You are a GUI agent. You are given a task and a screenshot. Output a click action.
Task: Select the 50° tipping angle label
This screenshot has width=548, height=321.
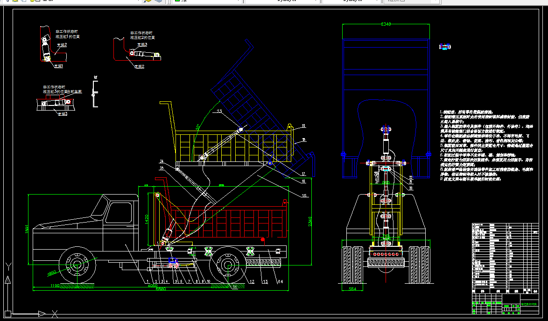[x=198, y=126]
